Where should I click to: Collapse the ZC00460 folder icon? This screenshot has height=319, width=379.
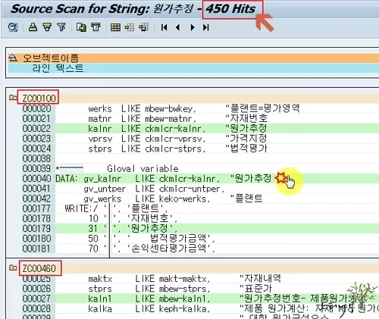(x=13, y=267)
